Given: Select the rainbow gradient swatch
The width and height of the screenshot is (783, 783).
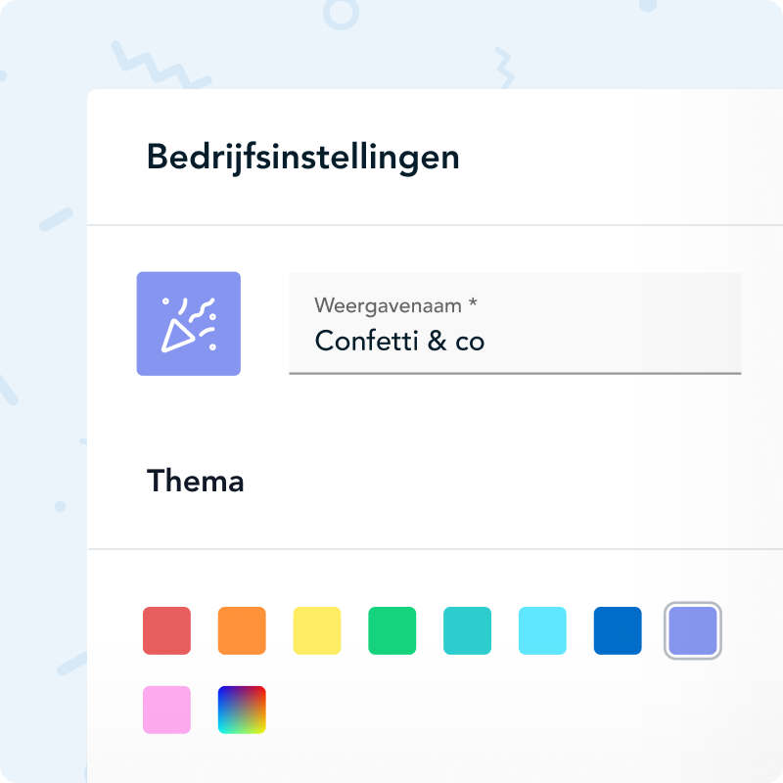Looking at the screenshot, I should [x=242, y=708].
